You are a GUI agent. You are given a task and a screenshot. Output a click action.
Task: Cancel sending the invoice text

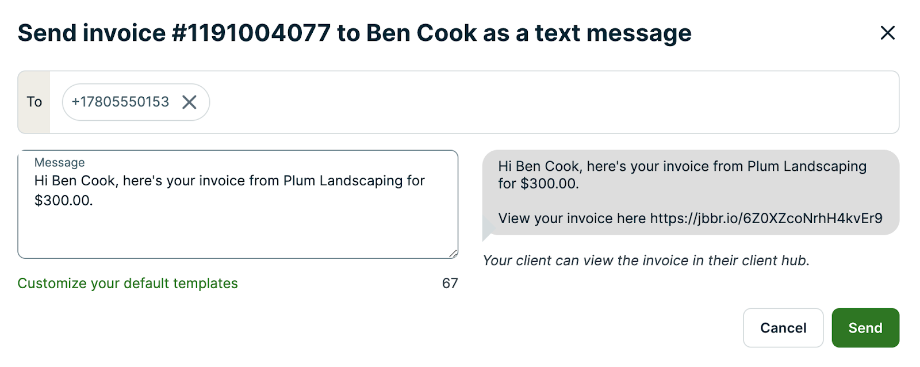[783, 328]
